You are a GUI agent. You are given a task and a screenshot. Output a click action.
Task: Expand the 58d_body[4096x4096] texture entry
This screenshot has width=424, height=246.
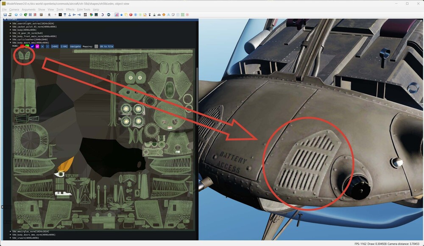pyautogui.click(x=10, y=30)
